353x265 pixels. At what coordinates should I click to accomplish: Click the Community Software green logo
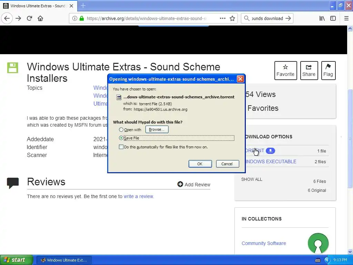click(x=318, y=243)
